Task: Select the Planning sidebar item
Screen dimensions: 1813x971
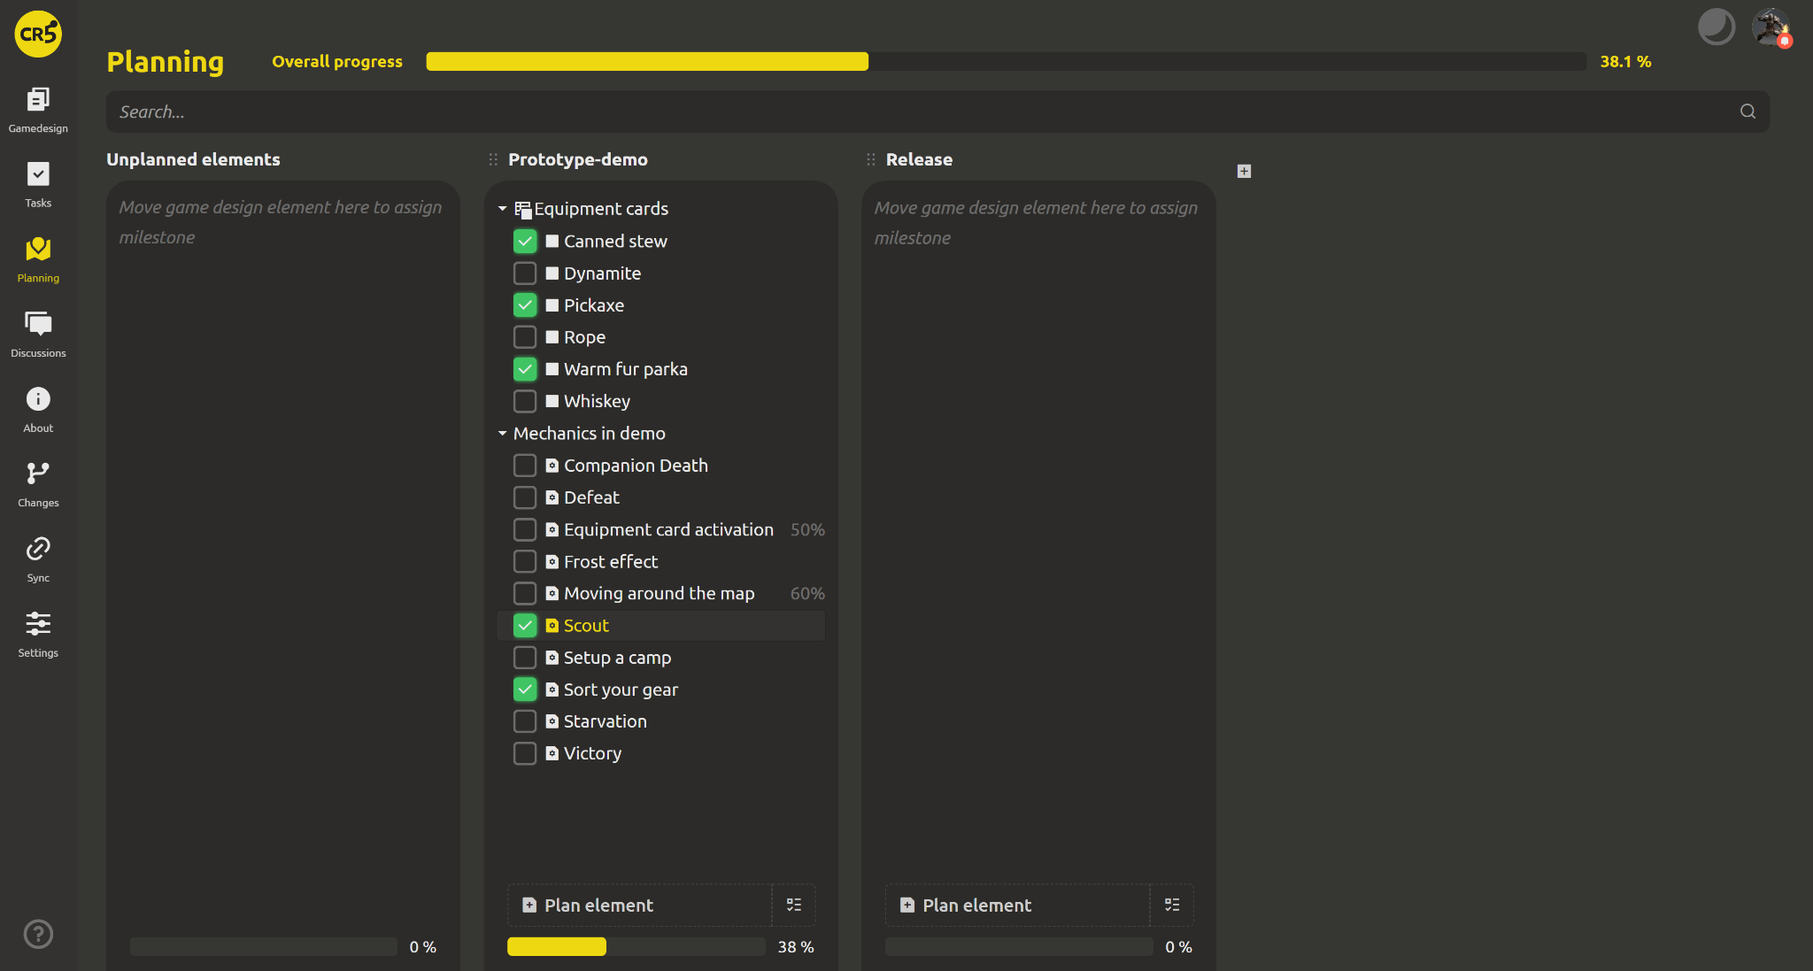Action: pyautogui.click(x=38, y=258)
